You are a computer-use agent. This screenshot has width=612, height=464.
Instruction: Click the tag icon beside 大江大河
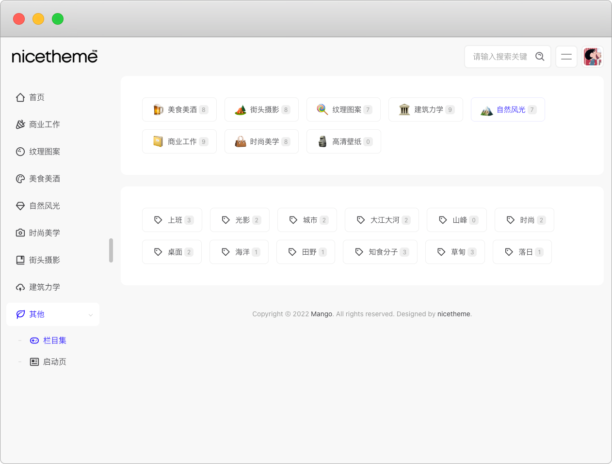click(361, 220)
